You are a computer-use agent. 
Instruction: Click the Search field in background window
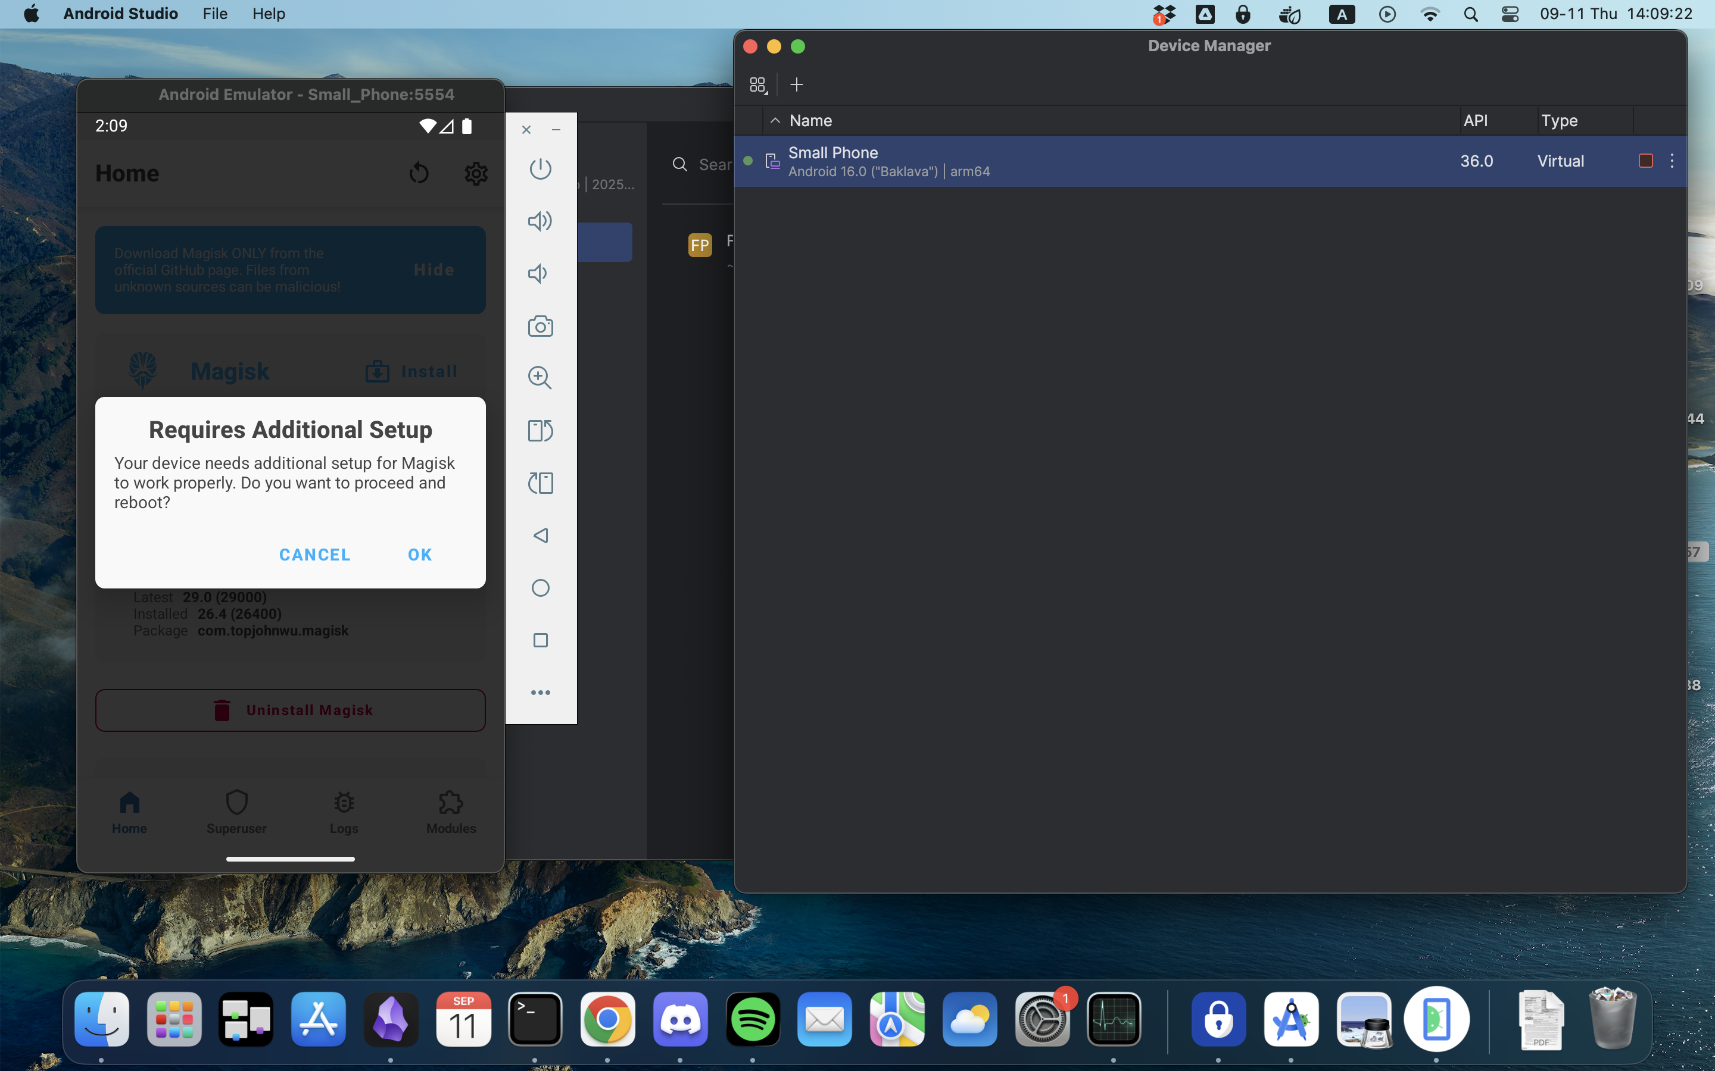[x=701, y=164]
